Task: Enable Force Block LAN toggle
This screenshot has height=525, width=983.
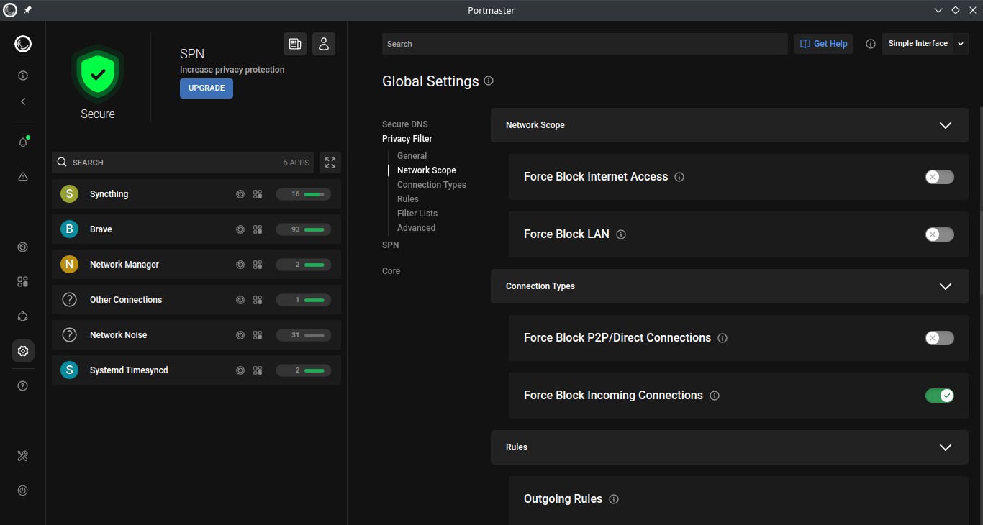Action: coord(940,234)
